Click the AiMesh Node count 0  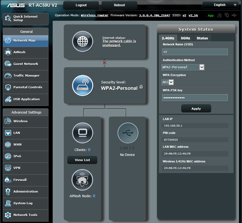[94, 196]
